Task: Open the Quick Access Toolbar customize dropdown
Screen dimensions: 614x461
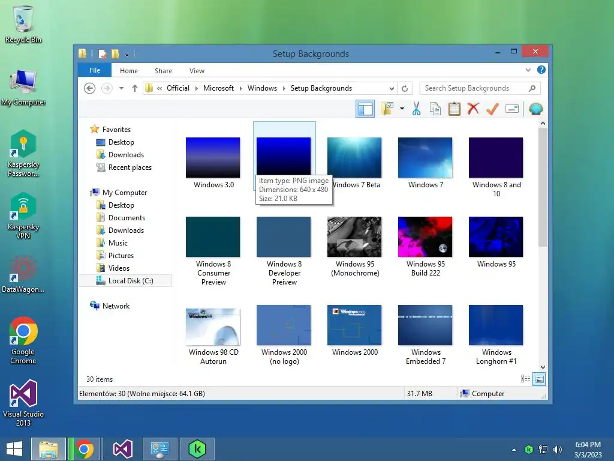Action: 127,54
